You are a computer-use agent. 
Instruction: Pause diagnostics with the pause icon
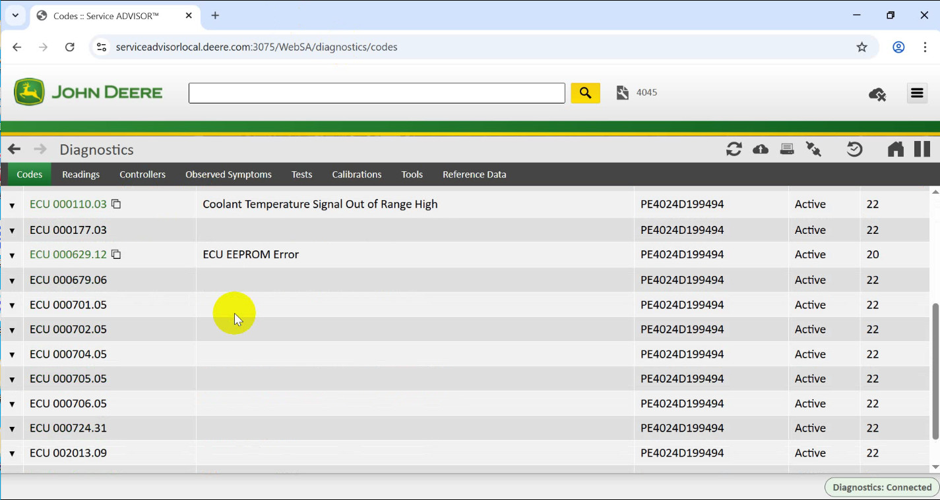point(922,150)
